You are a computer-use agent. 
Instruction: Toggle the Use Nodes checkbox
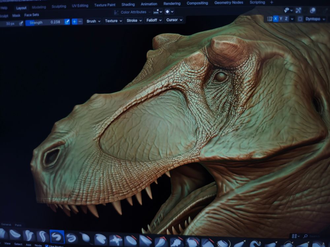click(x=47, y=246)
